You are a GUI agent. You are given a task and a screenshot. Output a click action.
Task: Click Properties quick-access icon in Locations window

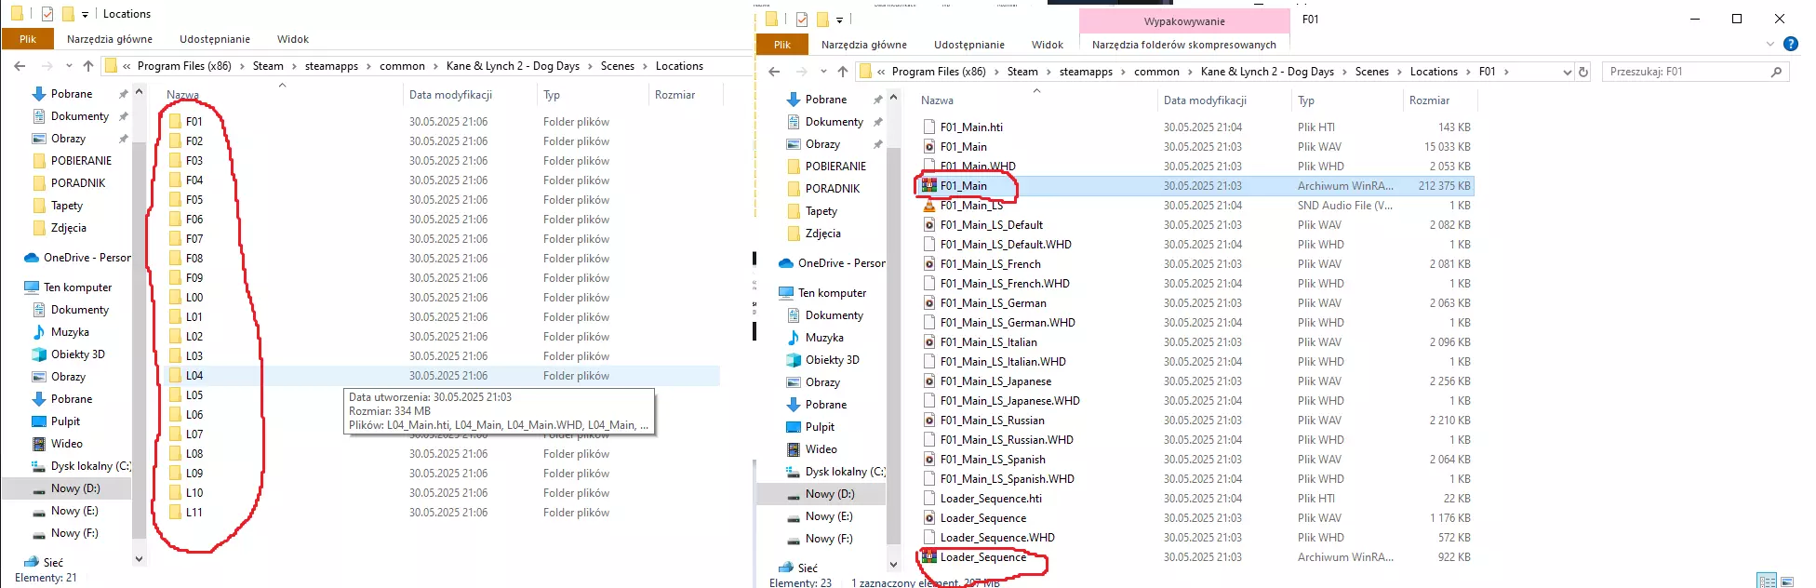[x=47, y=14]
